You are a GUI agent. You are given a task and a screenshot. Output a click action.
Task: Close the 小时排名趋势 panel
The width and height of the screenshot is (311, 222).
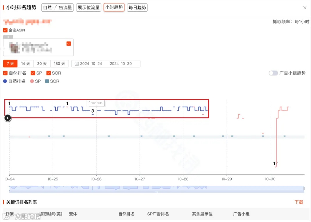[x=305, y=8]
